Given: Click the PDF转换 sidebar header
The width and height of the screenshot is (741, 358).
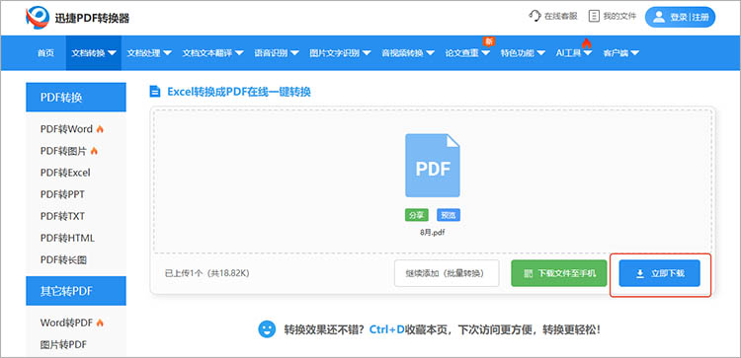Looking at the screenshot, I should (x=76, y=98).
